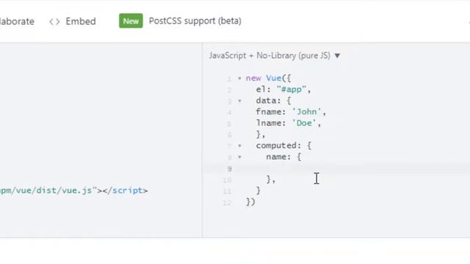Open the Collaborate menu item
The width and height of the screenshot is (470, 264).
tap(17, 21)
